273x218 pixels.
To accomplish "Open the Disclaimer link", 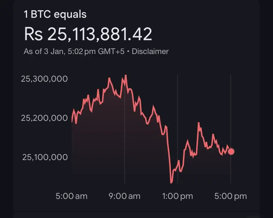I will 150,51.
